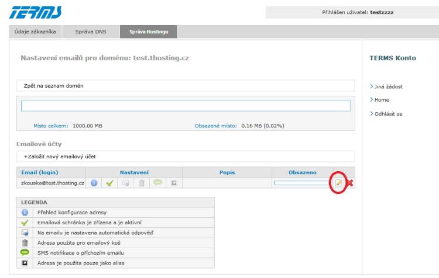Image resolution: width=439 pixels, height=278 pixels.
Task: Click +Založit nový emailový účet
Action: (x=60, y=157)
